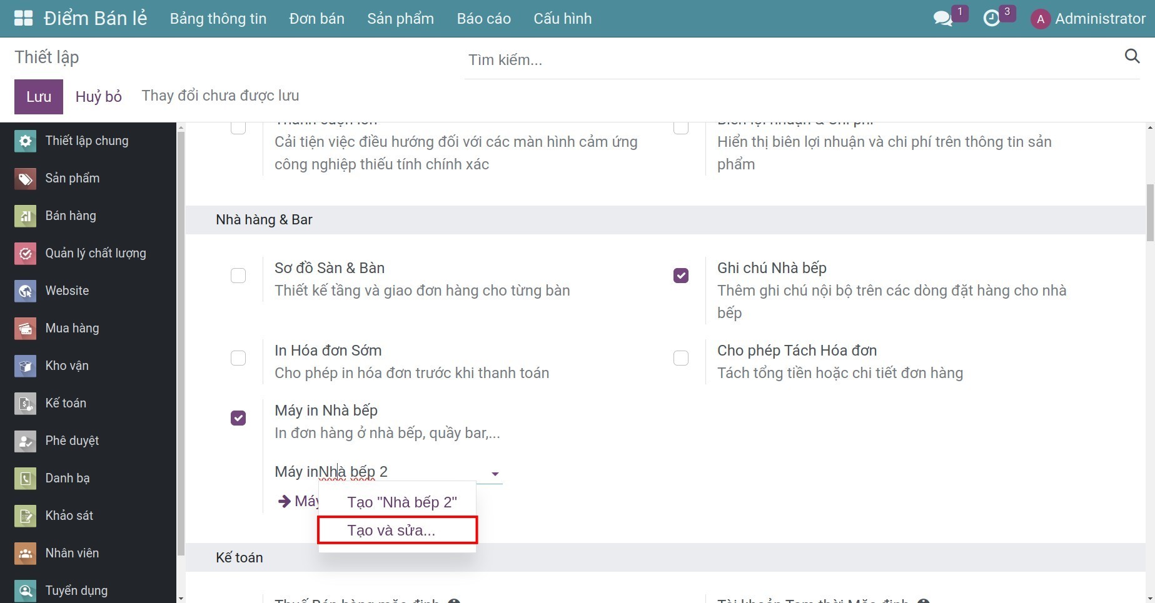
Task: Click the Administrator avatar icon
Action: (x=1040, y=19)
